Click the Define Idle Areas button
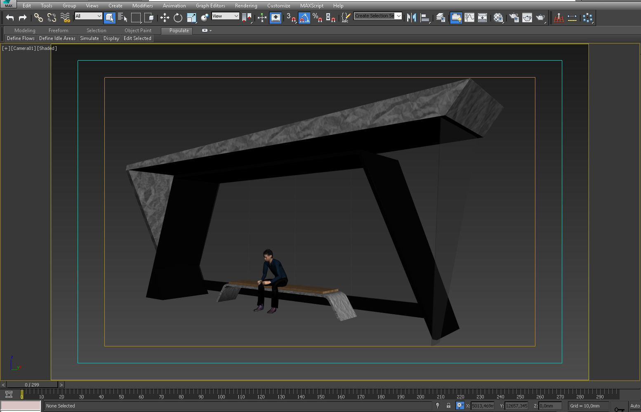Viewport: 641px width, 412px height. [57, 38]
